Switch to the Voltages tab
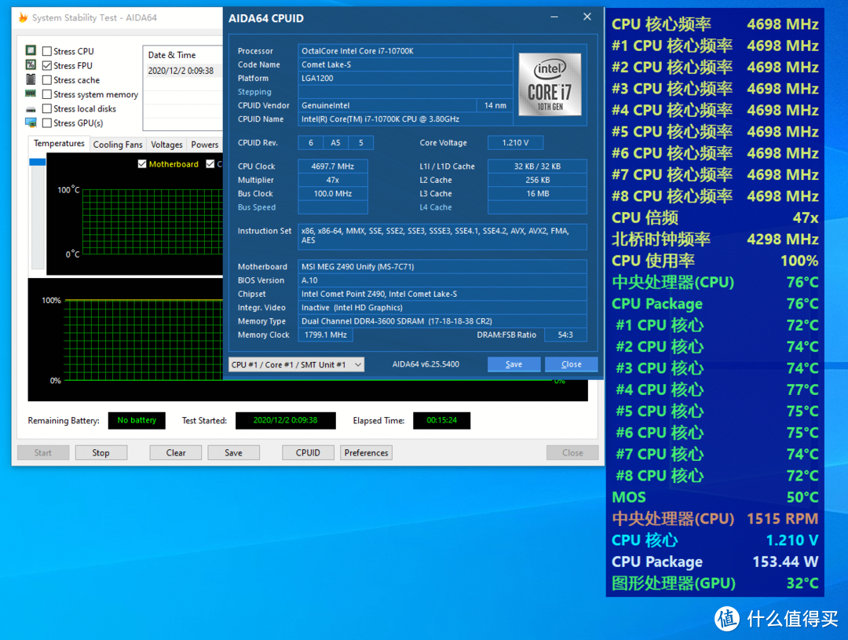Viewport: 848px width, 640px height. [166, 145]
